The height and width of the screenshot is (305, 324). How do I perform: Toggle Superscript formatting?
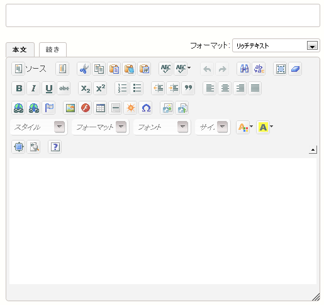coord(100,88)
